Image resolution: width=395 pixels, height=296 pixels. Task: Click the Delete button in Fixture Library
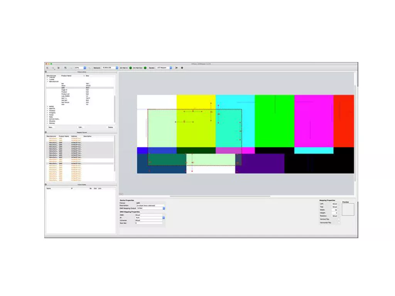110,127
